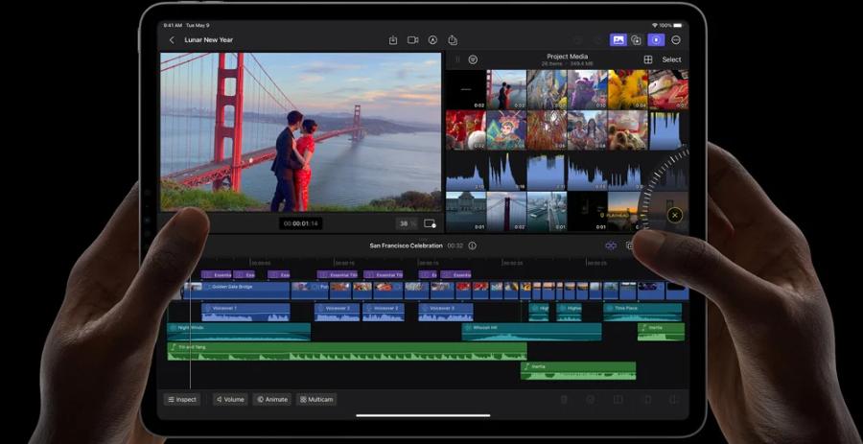This screenshot has height=444, width=863.
Task: Open the Inspect panel
Action: coord(182,400)
